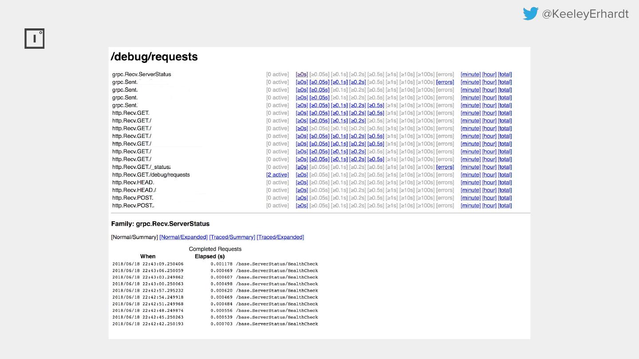
Task: Switch to the Traced/Summary view
Action: (232, 237)
